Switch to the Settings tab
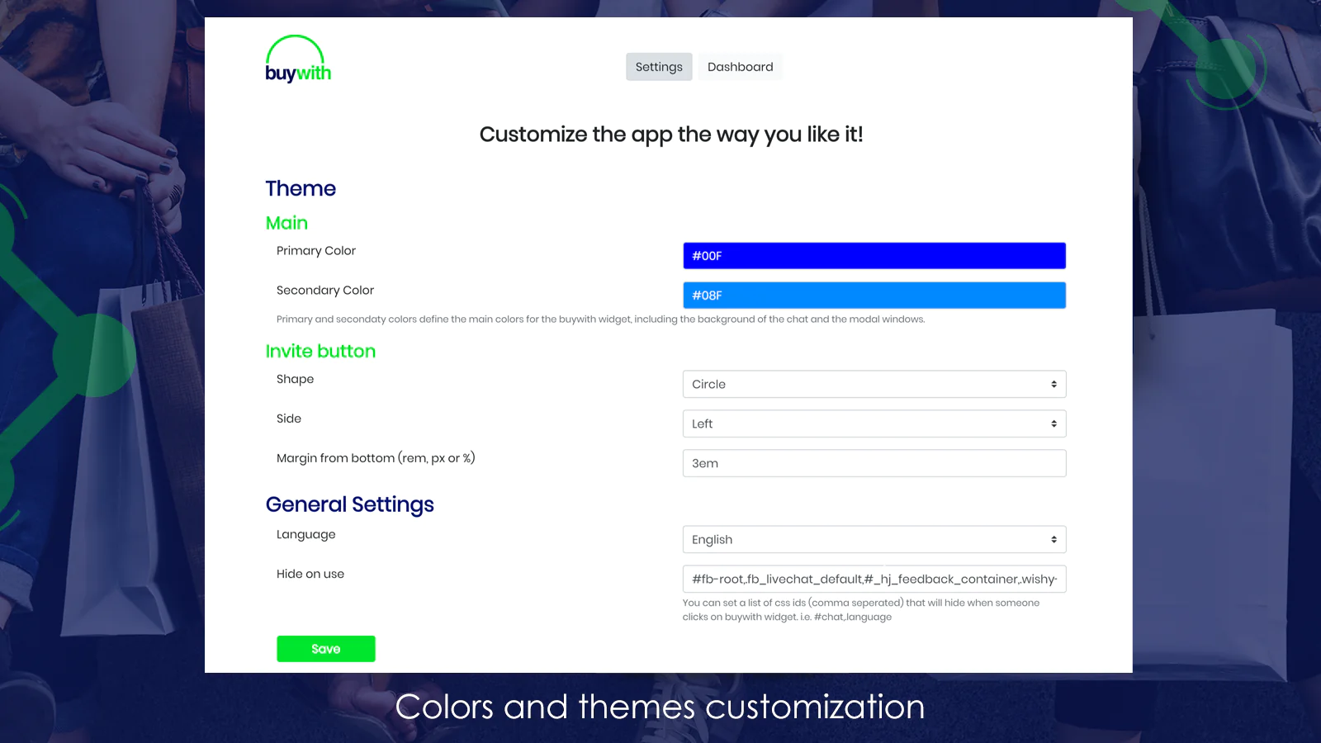 pyautogui.click(x=659, y=67)
